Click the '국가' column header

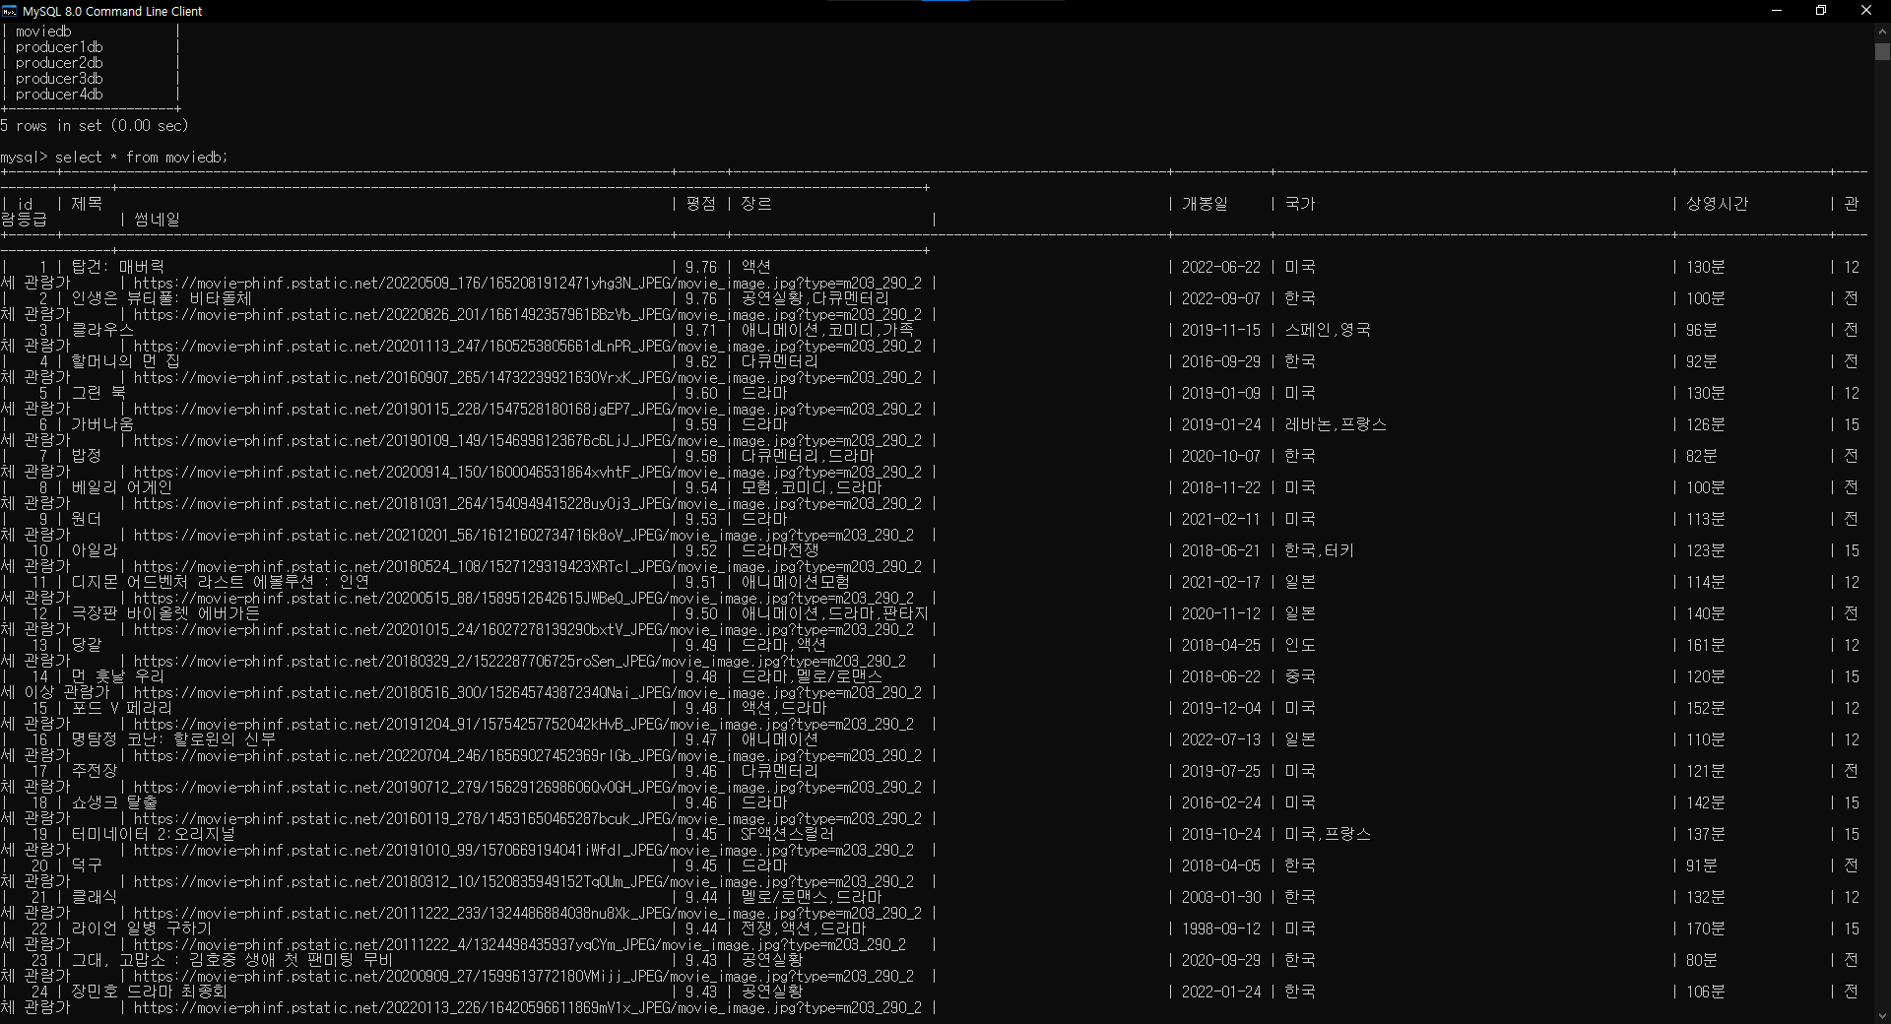tap(1300, 204)
